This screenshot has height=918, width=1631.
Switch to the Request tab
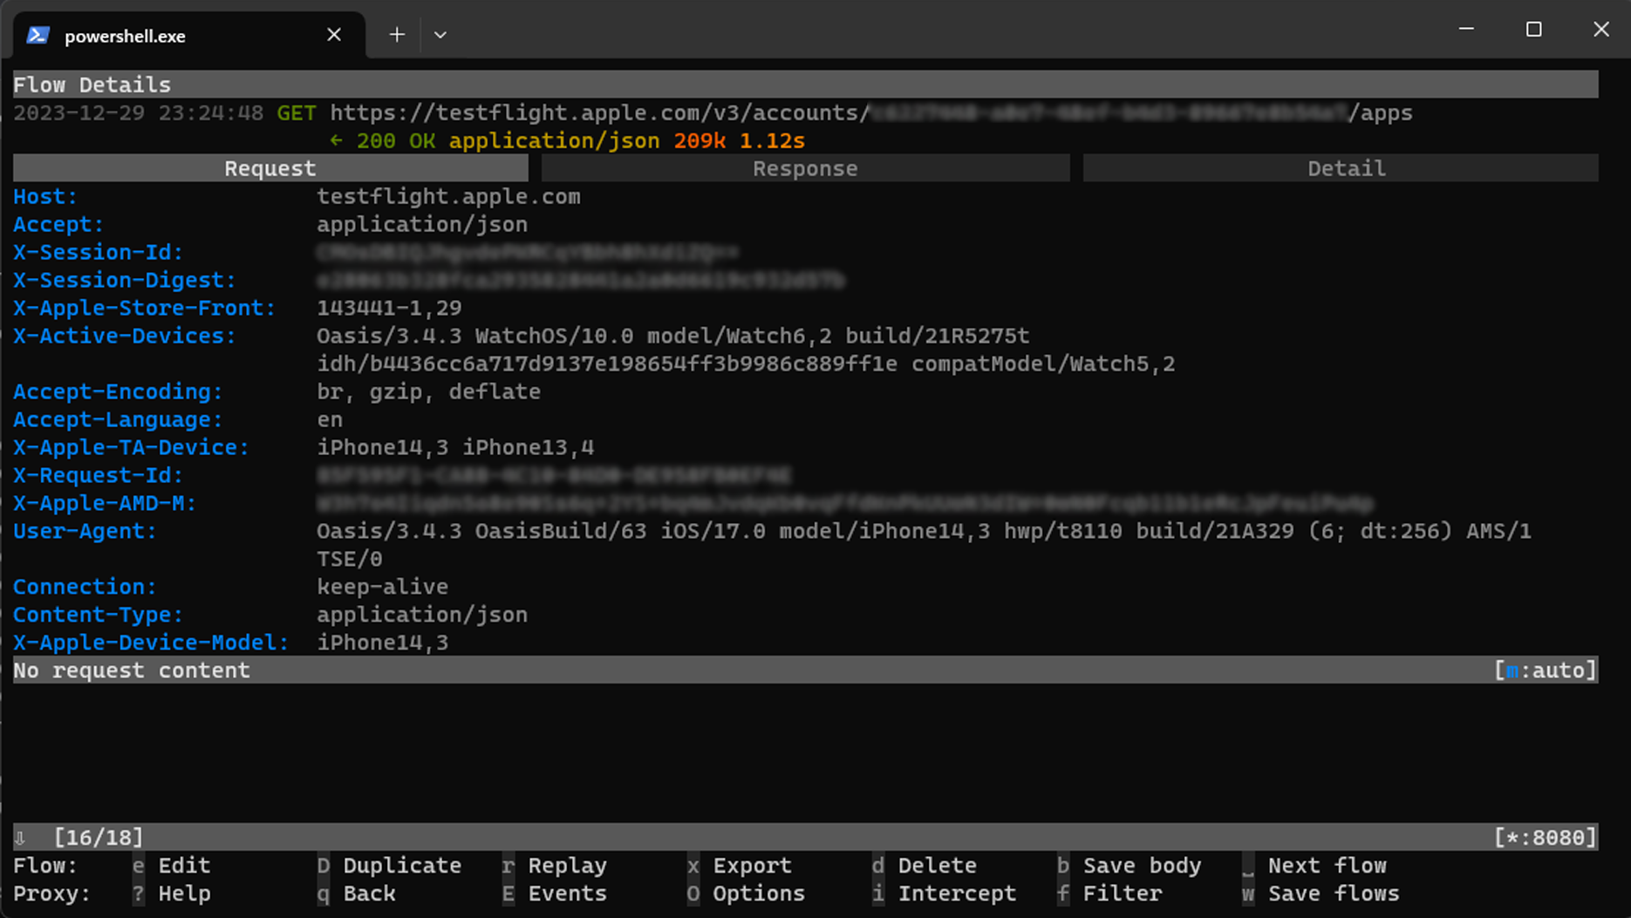pos(270,168)
